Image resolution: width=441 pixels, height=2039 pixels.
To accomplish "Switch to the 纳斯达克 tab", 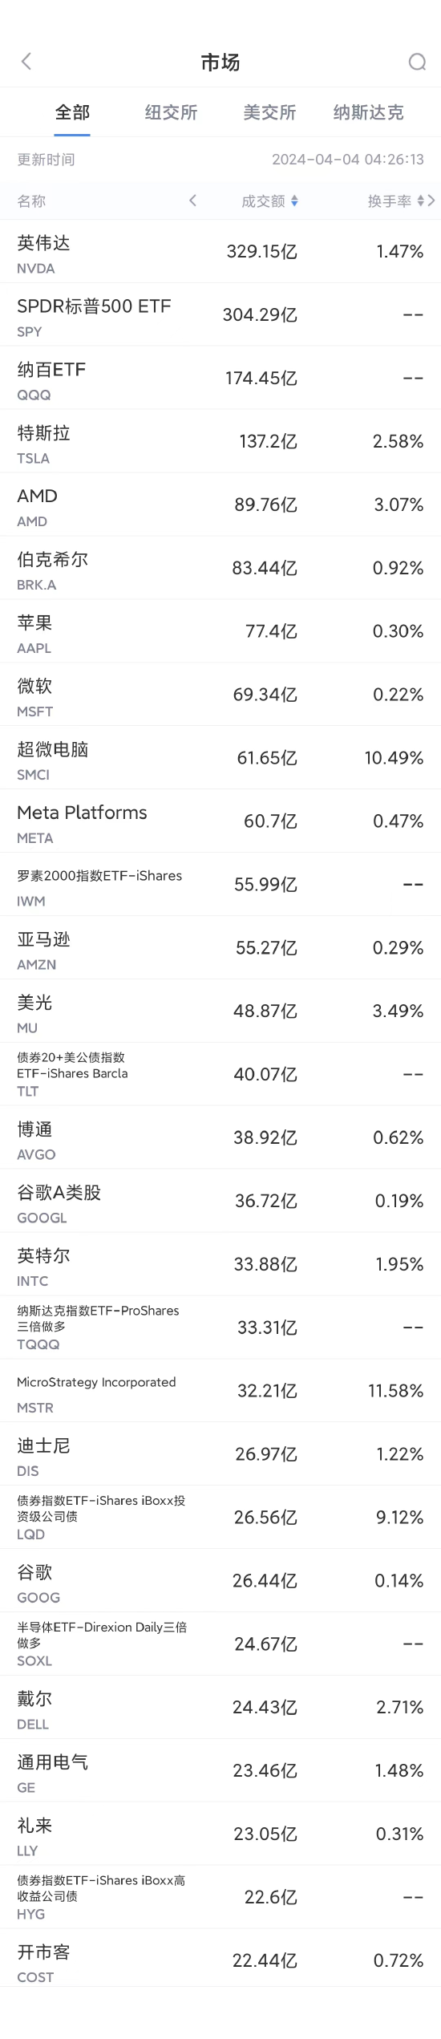I will [x=368, y=112].
